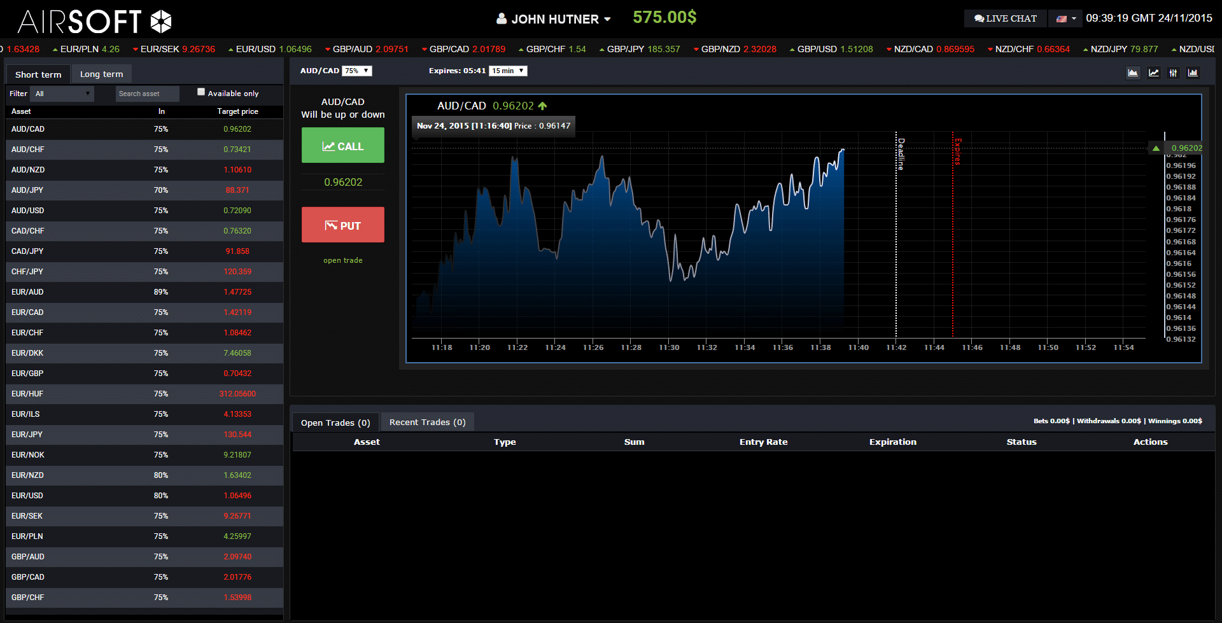1222x623 pixels.
Task: Click the user profile icon beside John Hutner
Action: 502,19
